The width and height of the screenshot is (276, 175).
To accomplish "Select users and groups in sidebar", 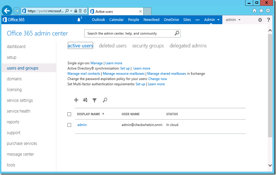I will point(22,68).
